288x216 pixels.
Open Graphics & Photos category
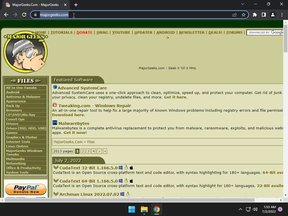pos(26,137)
